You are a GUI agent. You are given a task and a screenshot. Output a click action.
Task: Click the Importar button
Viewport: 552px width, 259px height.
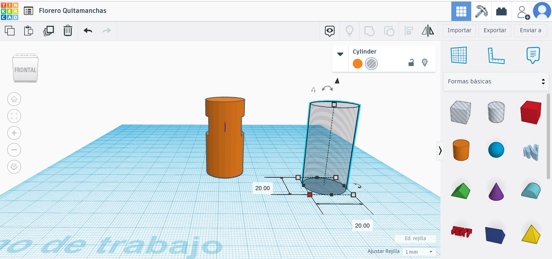click(459, 31)
